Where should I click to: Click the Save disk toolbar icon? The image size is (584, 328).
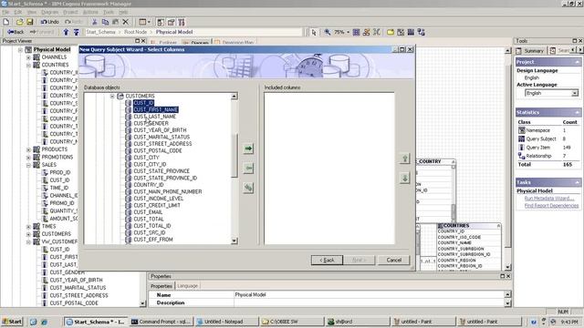pos(29,22)
